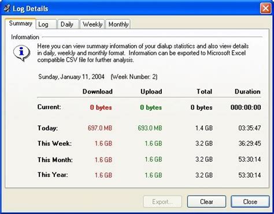Click the 'This Week:' row label
Viewport: 274px width, 214px height.
pos(54,144)
